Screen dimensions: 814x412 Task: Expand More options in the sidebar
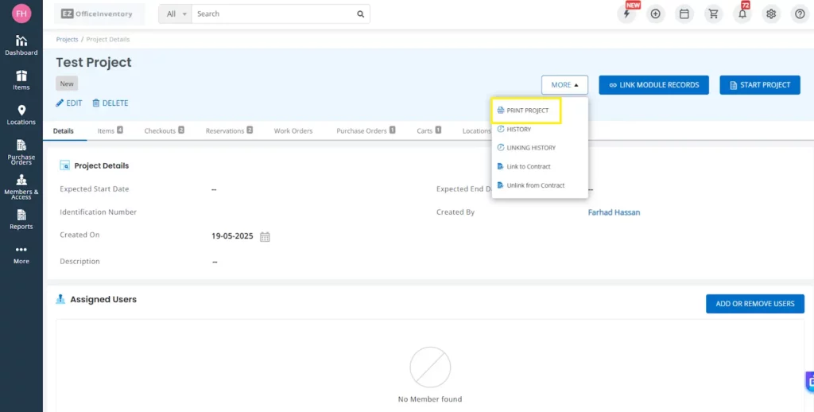21,254
